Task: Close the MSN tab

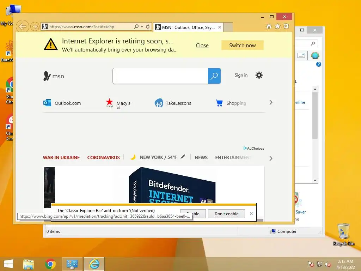Action: click(220, 27)
